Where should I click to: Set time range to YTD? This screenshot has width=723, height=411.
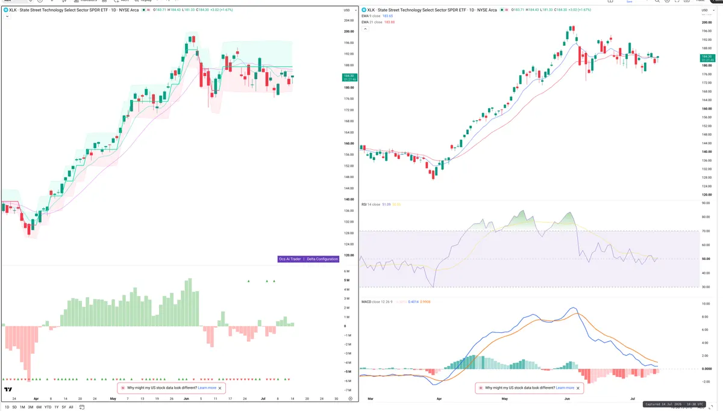[48, 407]
